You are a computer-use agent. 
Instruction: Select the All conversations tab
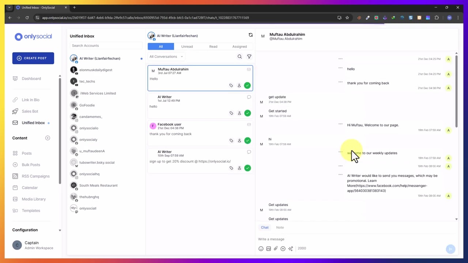coord(161,46)
